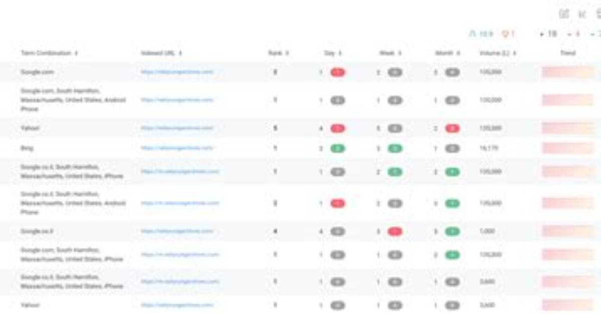
Task: Open the URL in the Google.com Android Phone row
Action: tap(177, 100)
